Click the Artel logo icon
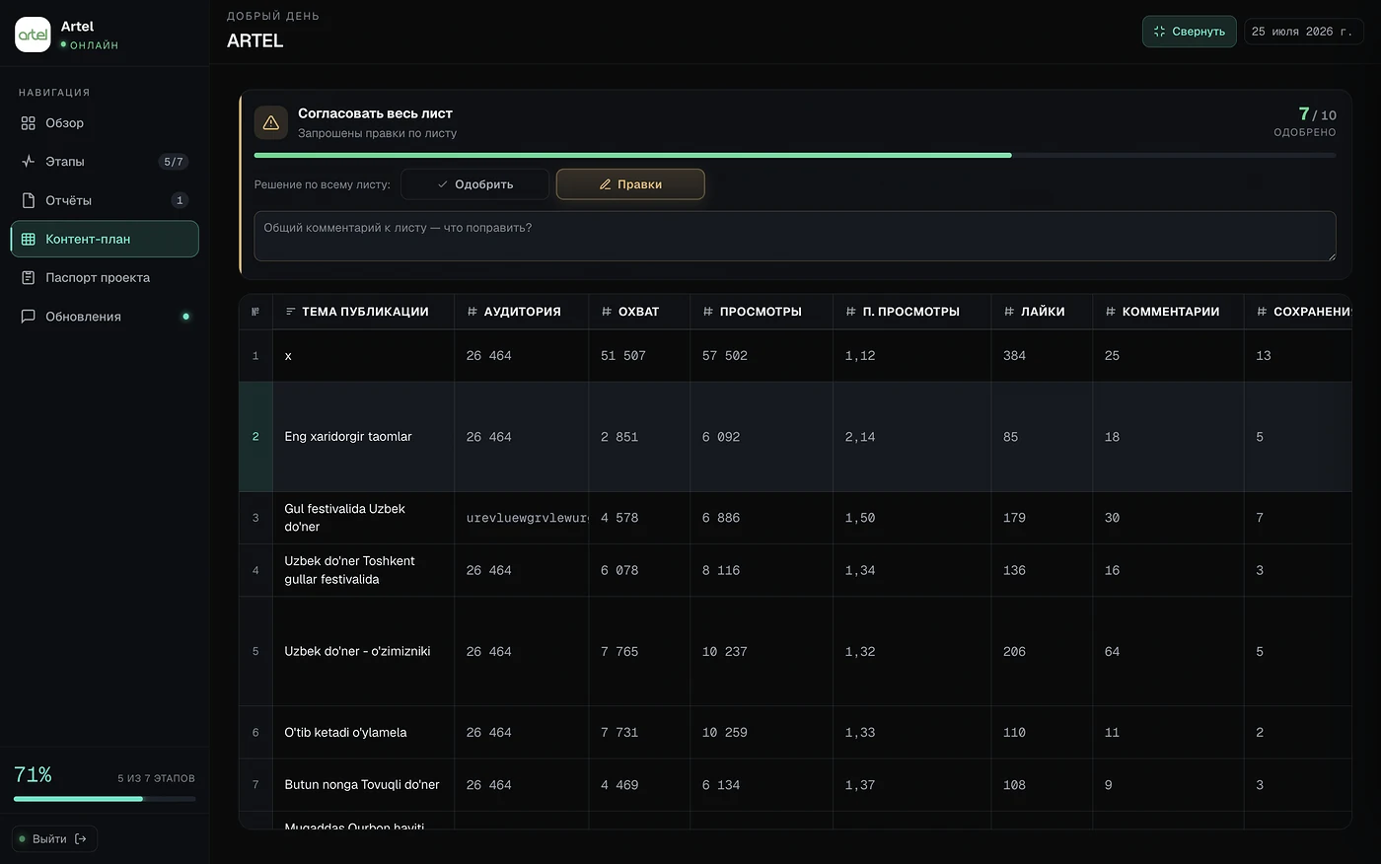 [x=33, y=35]
